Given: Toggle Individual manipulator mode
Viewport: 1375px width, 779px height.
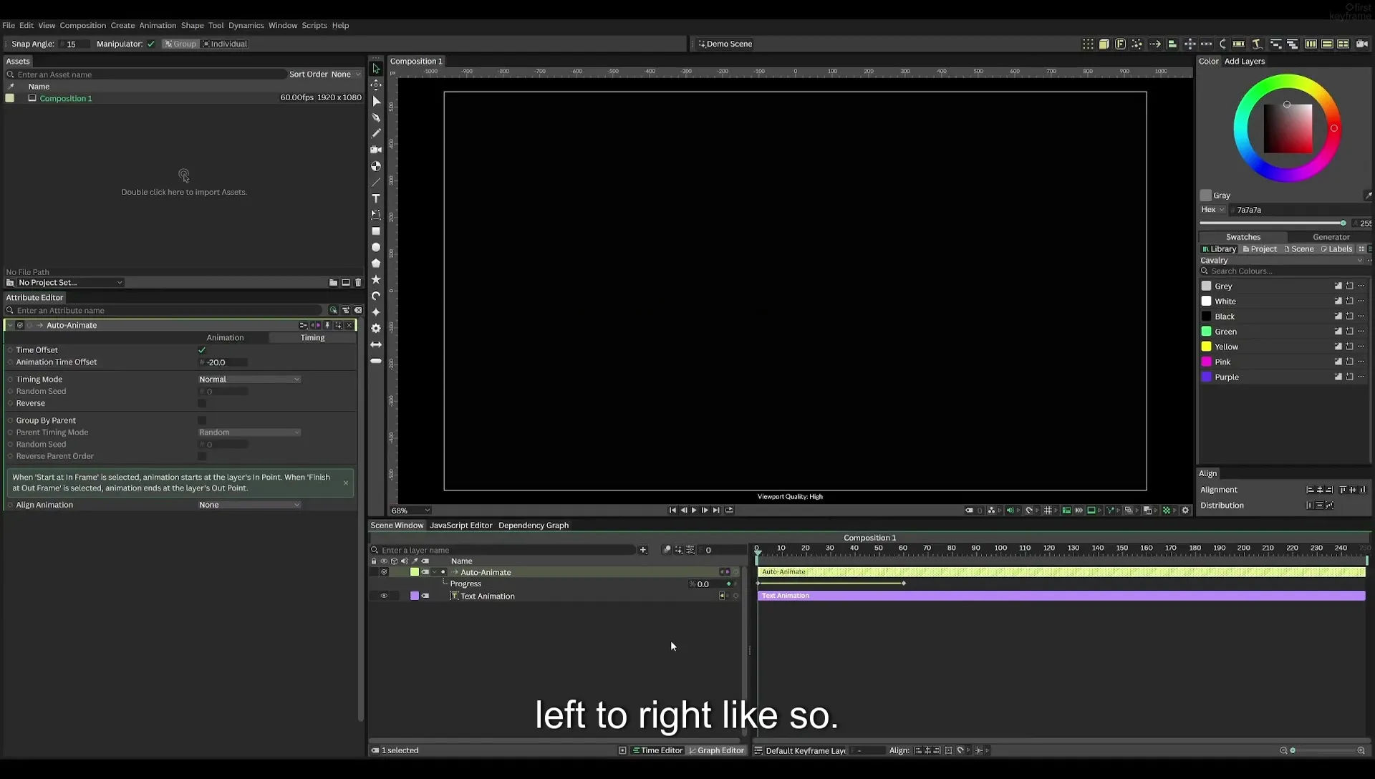Looking at the screenshot, I should tap(225, 44).
